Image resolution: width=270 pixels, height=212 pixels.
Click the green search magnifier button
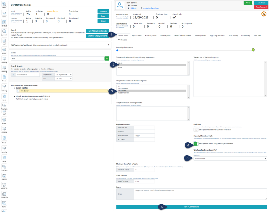coord(107,59)
